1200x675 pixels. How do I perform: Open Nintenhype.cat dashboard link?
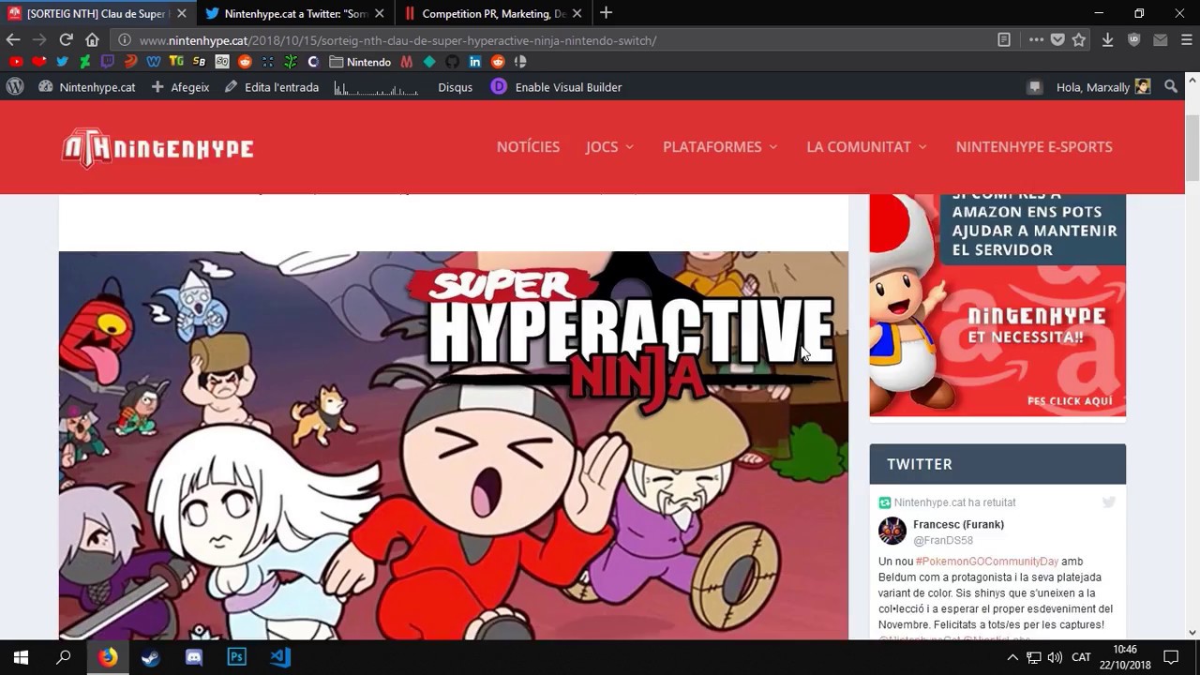[87, 86]
